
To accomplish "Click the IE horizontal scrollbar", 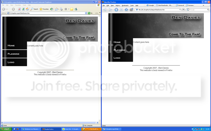I will coord(49,123).
